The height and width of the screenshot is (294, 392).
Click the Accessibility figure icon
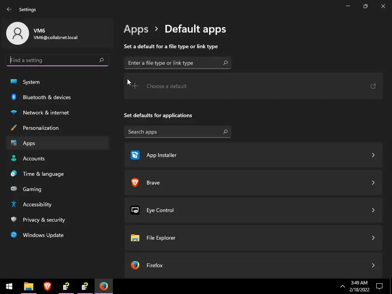pos(14,204)
